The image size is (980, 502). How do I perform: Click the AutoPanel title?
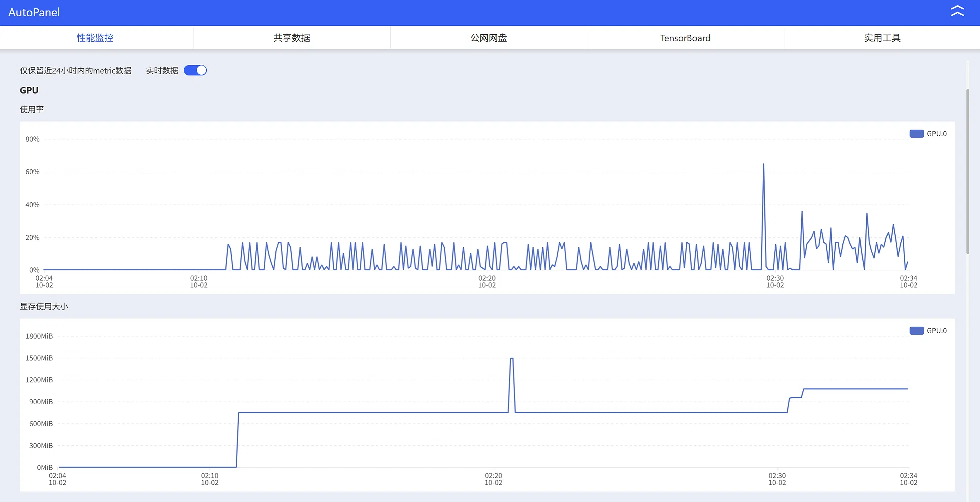pos(34,12)
